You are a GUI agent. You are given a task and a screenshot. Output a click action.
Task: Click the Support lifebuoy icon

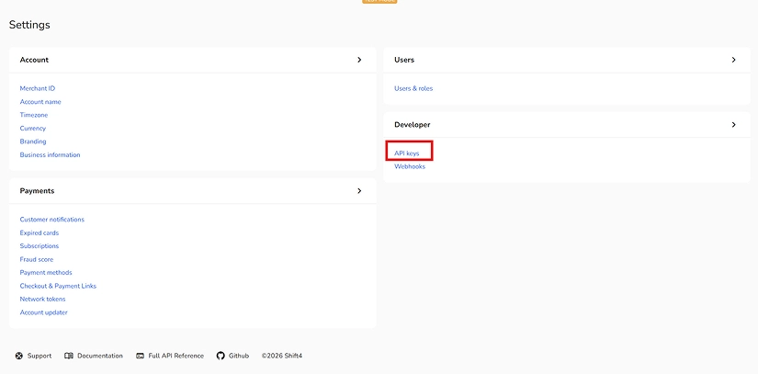click(x=19, y=356)
